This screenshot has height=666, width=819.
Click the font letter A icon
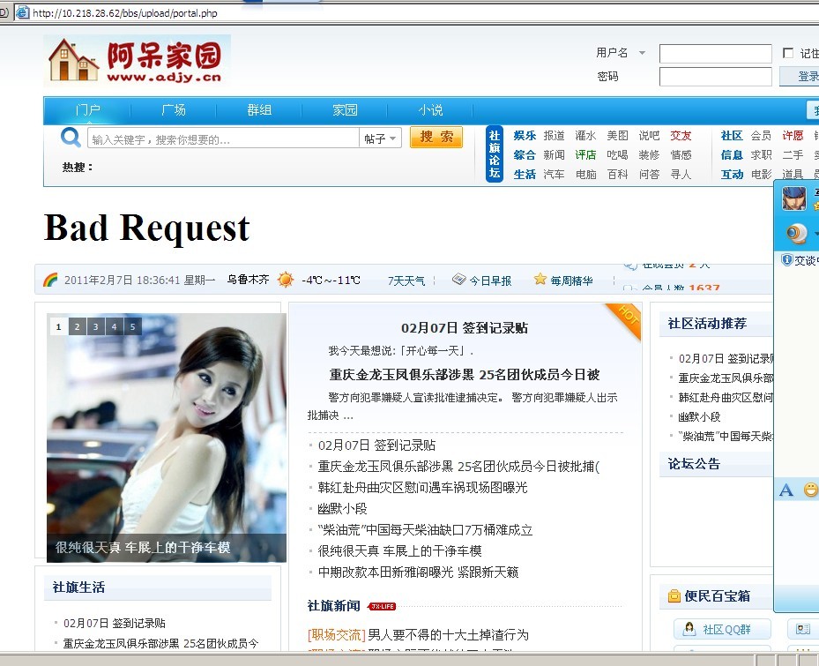tap(786, 490)
